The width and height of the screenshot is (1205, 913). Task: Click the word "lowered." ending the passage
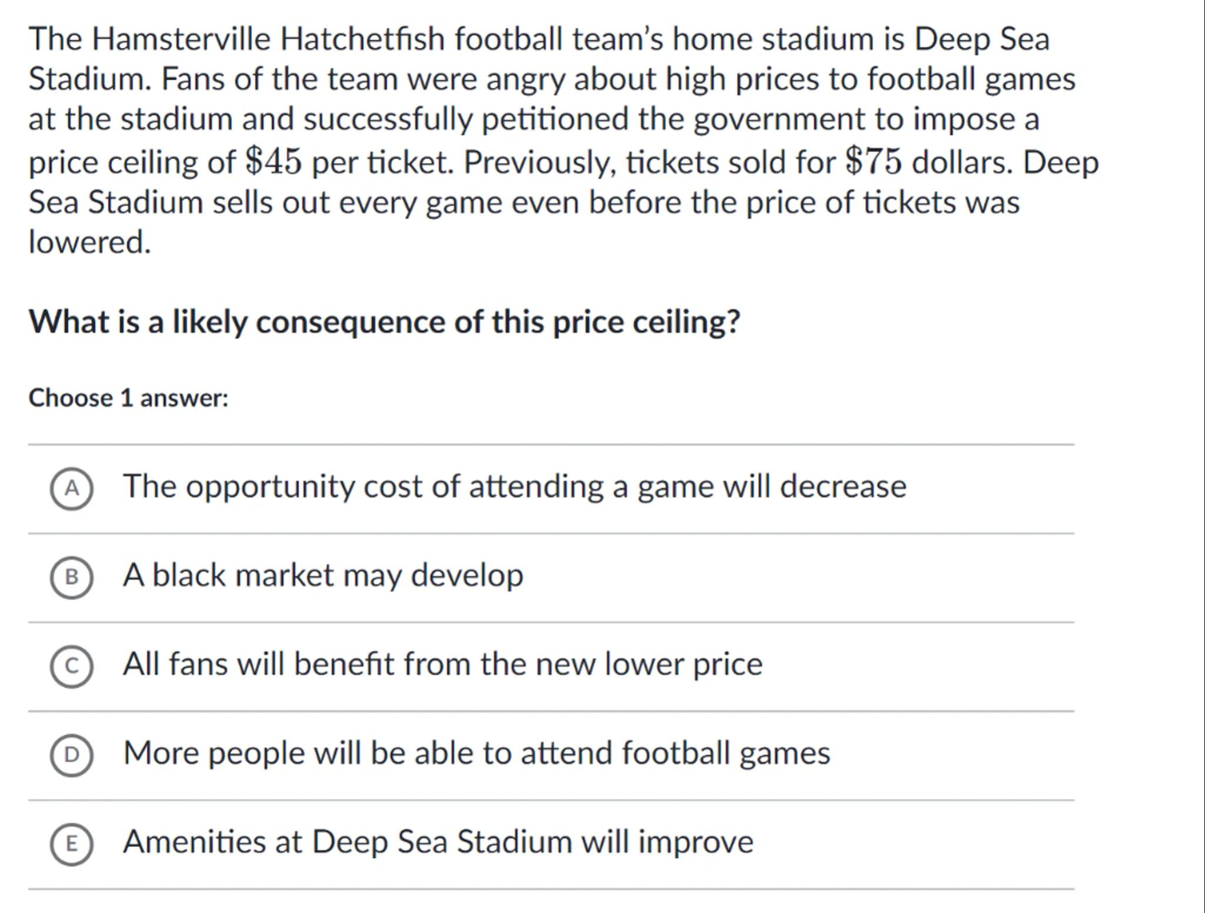coord(89,242)
